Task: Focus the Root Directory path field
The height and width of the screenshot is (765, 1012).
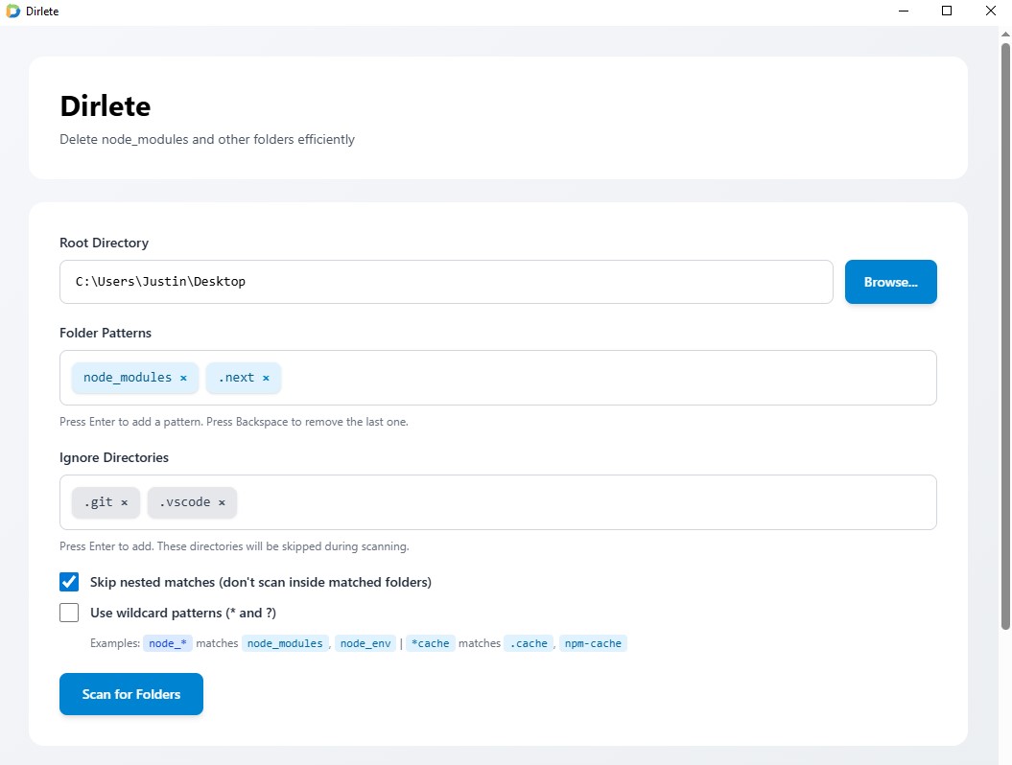Action: [446, 282]
